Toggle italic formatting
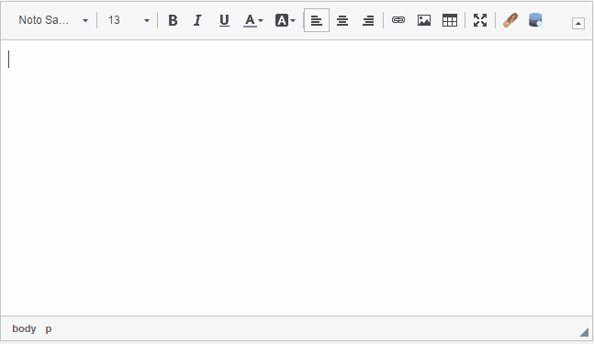Screen dimensions: 594x344 click(197, 20)
